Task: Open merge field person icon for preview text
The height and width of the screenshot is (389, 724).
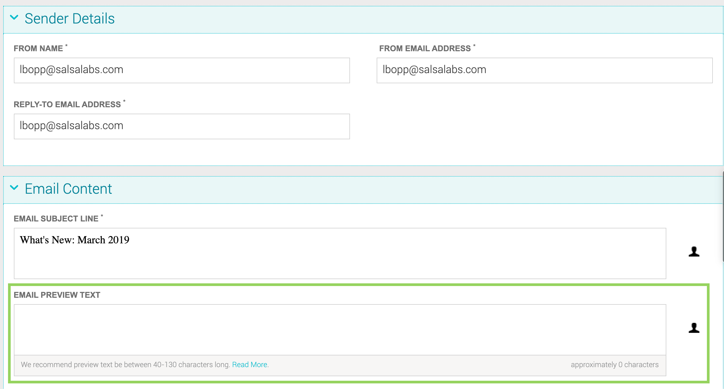Action: pyautogui.click(x=694, y=328)
